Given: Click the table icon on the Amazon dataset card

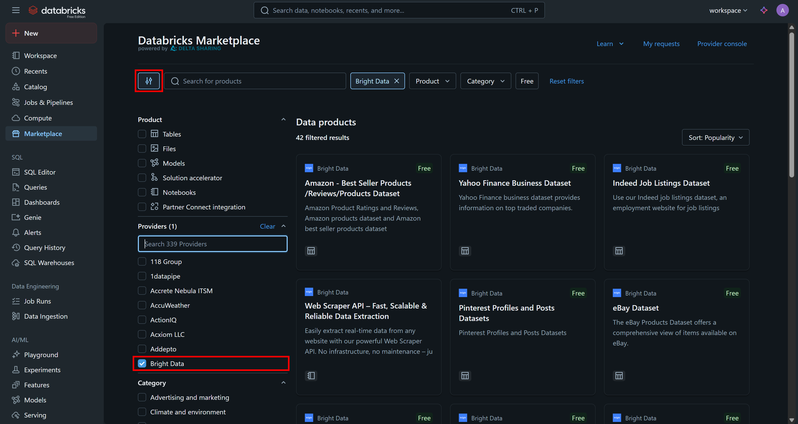Looking at the screenshot, I should coord(311,250).
